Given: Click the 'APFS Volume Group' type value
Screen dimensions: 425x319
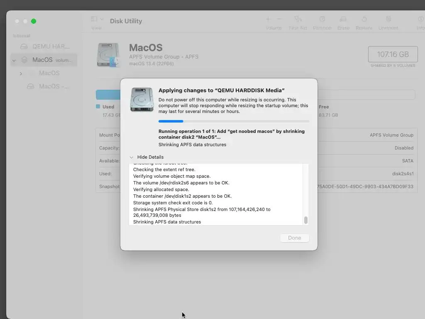Looking at the screenshot, I should click(391, 135).
